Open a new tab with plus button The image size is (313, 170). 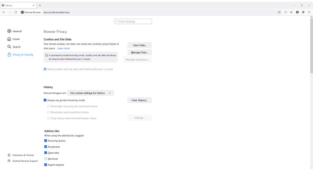click(x=40, y=5)
